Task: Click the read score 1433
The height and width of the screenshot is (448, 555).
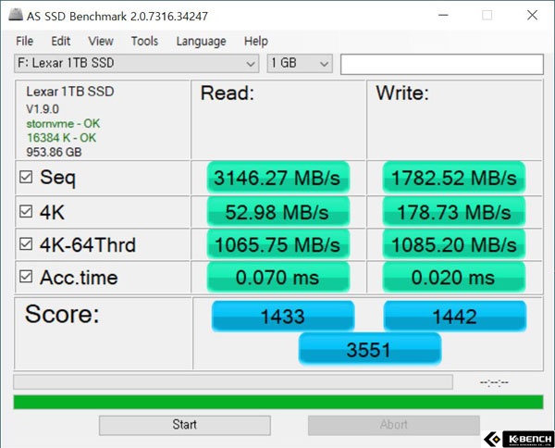Action: [x=283, y=316]
